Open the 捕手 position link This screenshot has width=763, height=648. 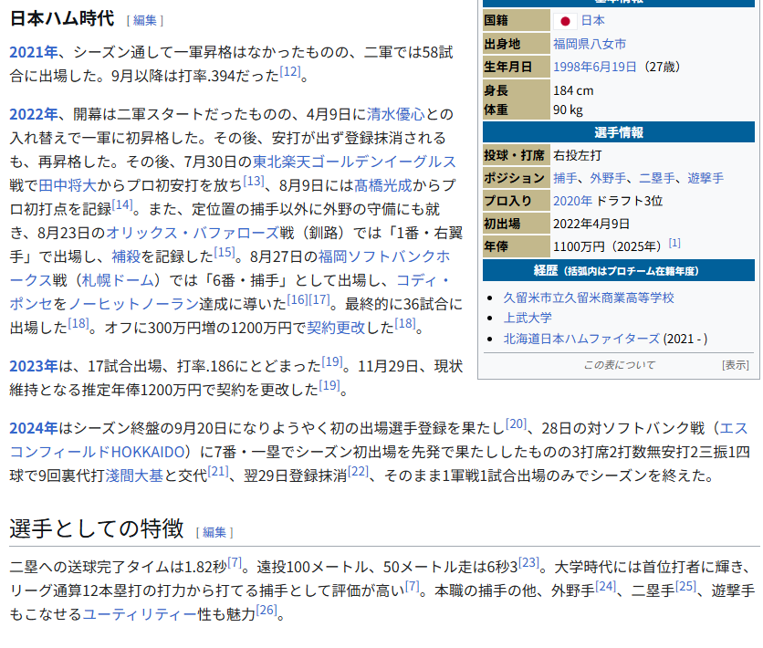565,178
